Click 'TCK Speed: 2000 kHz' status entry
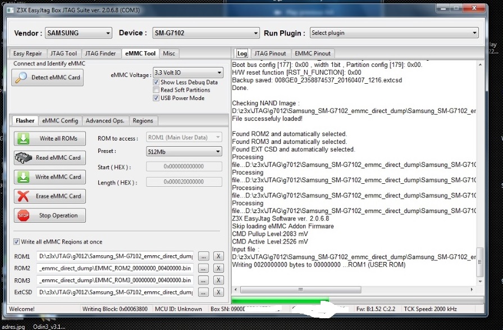Screen dimensions: 503x330 pos(430,309)
